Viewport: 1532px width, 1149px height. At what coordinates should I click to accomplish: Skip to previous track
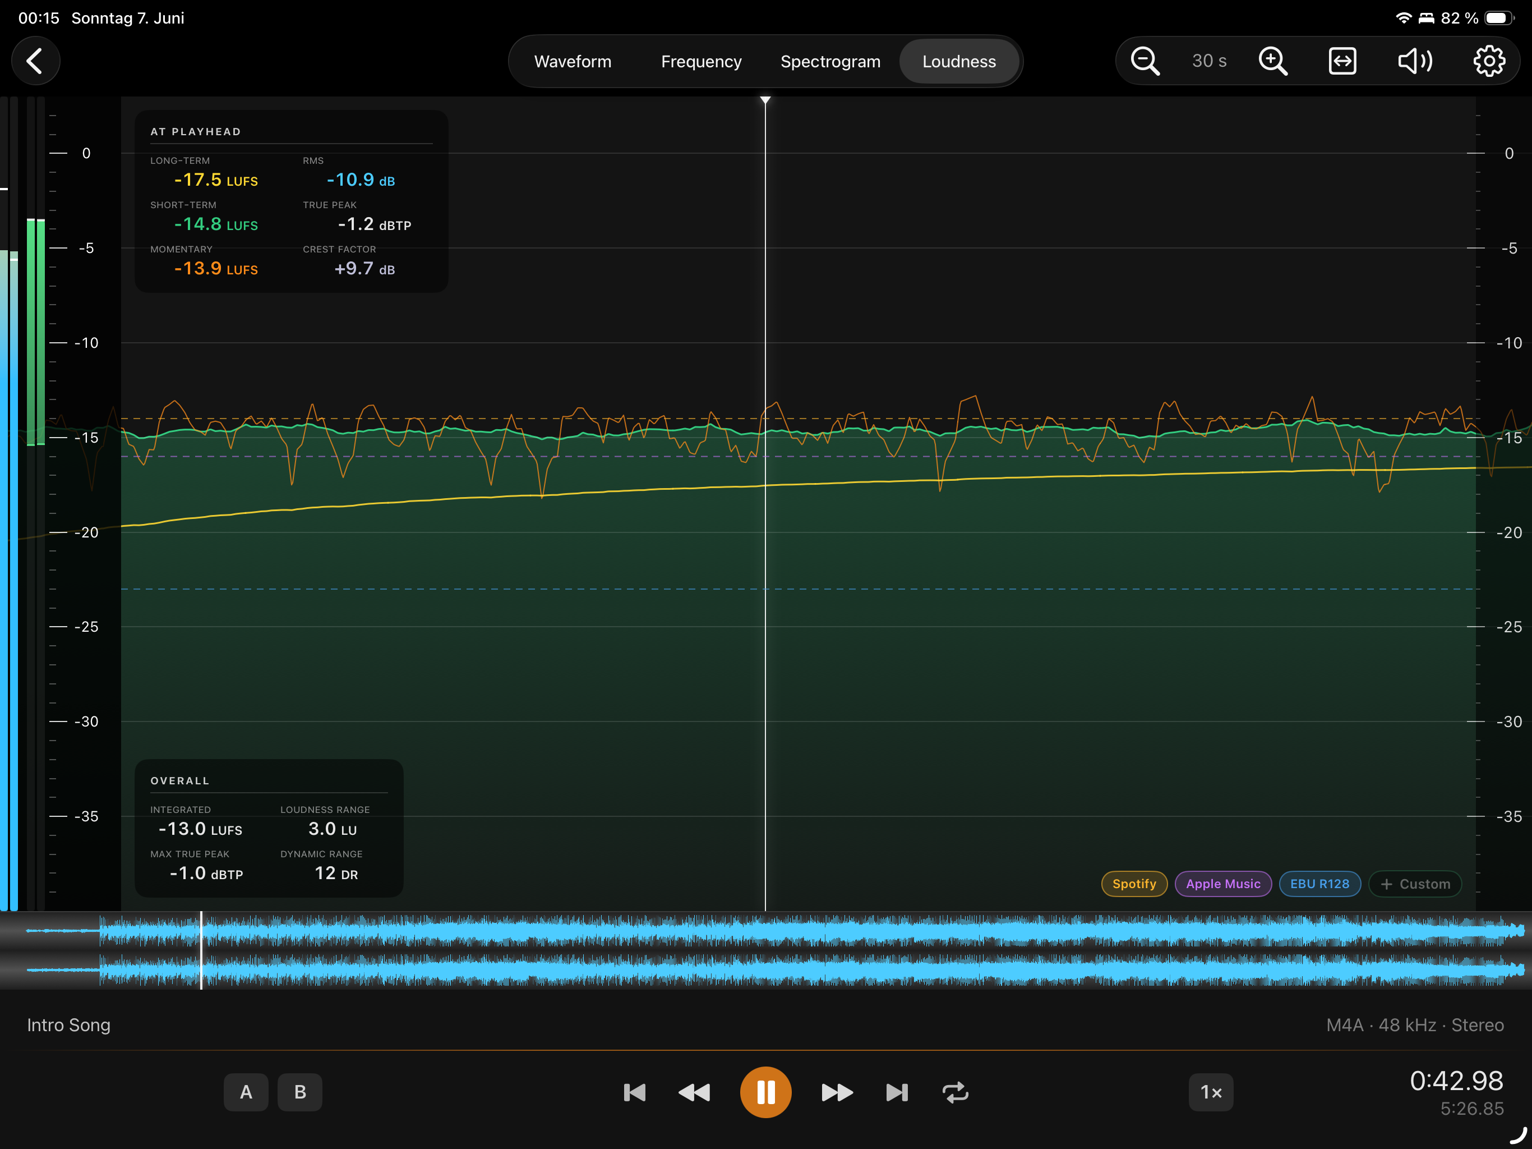(634, 1092)
